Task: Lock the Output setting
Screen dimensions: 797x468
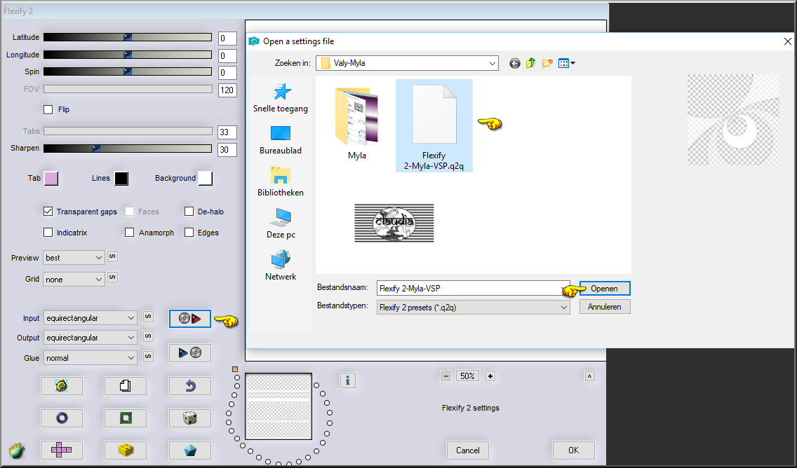Action: coord(148,336)
